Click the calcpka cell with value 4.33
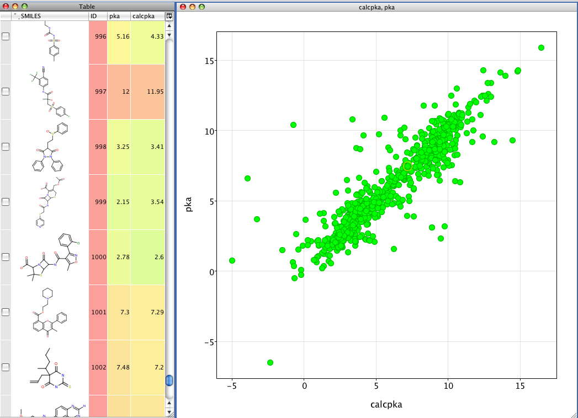Image resolution: width=578 pixels, height=418 pixels. click(148, 42)
